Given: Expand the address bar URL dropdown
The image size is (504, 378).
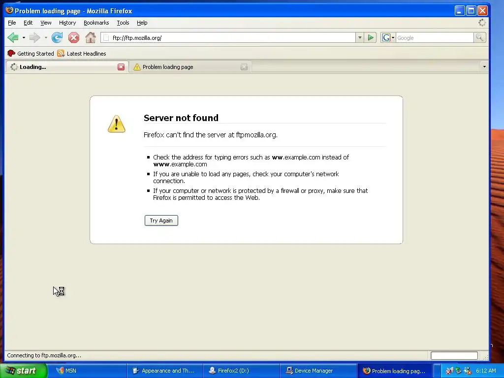Looking at the screenshot, I should coord(360,37).
